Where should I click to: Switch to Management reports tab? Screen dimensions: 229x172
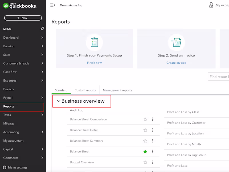point(117,90)
